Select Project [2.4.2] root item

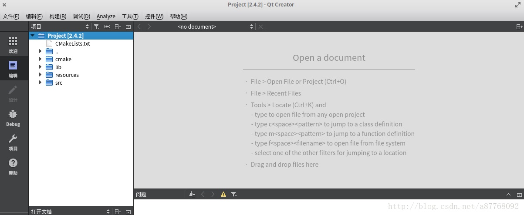tap(65, 36)
